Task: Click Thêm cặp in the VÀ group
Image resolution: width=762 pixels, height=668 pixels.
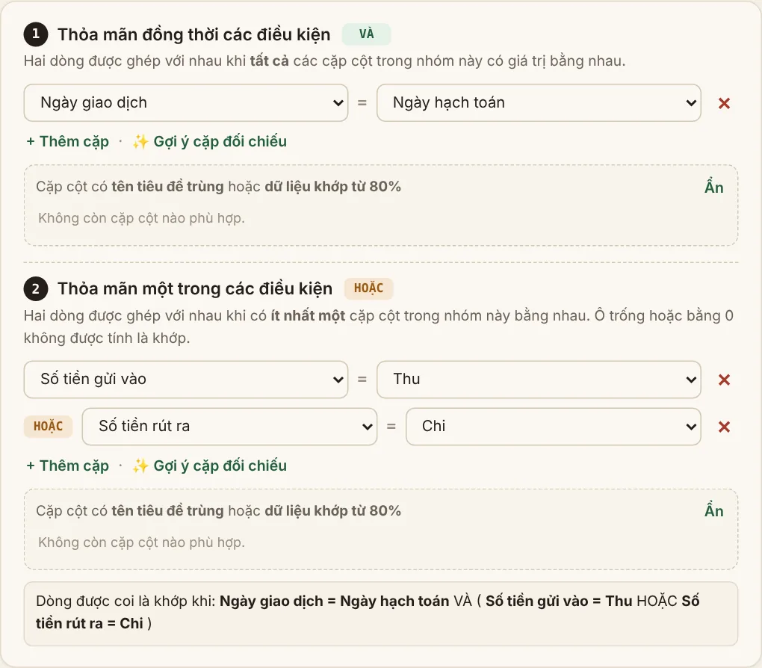Action: (67, 141)
